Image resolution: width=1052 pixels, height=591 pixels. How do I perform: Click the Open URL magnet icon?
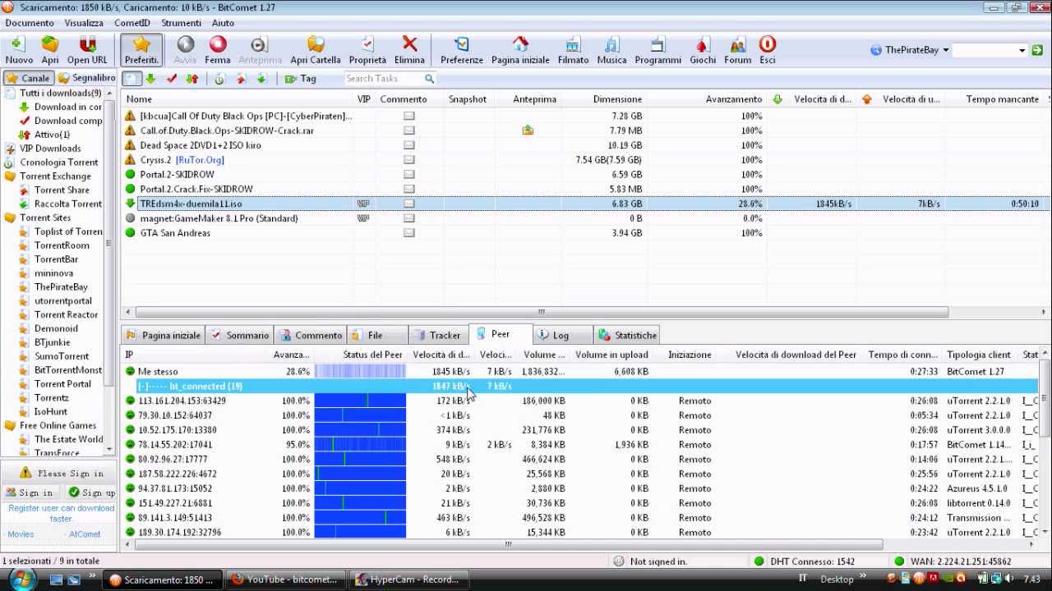pyautogui.click(x=87, y=50)
